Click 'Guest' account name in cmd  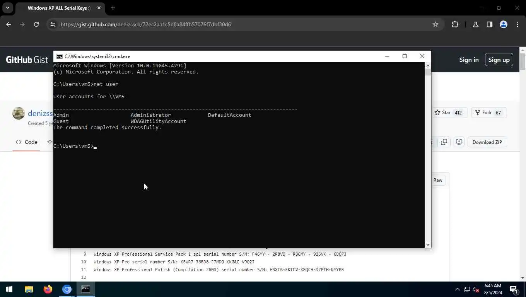(x=61, y=121)
